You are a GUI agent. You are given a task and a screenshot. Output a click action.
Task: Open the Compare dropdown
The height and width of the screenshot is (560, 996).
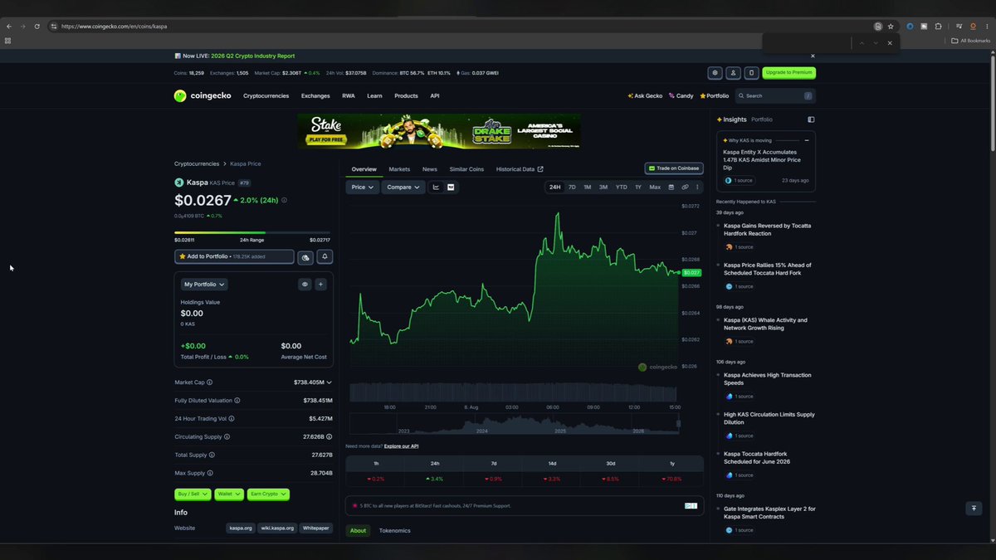pyautogui.click(x=403, y=187)
